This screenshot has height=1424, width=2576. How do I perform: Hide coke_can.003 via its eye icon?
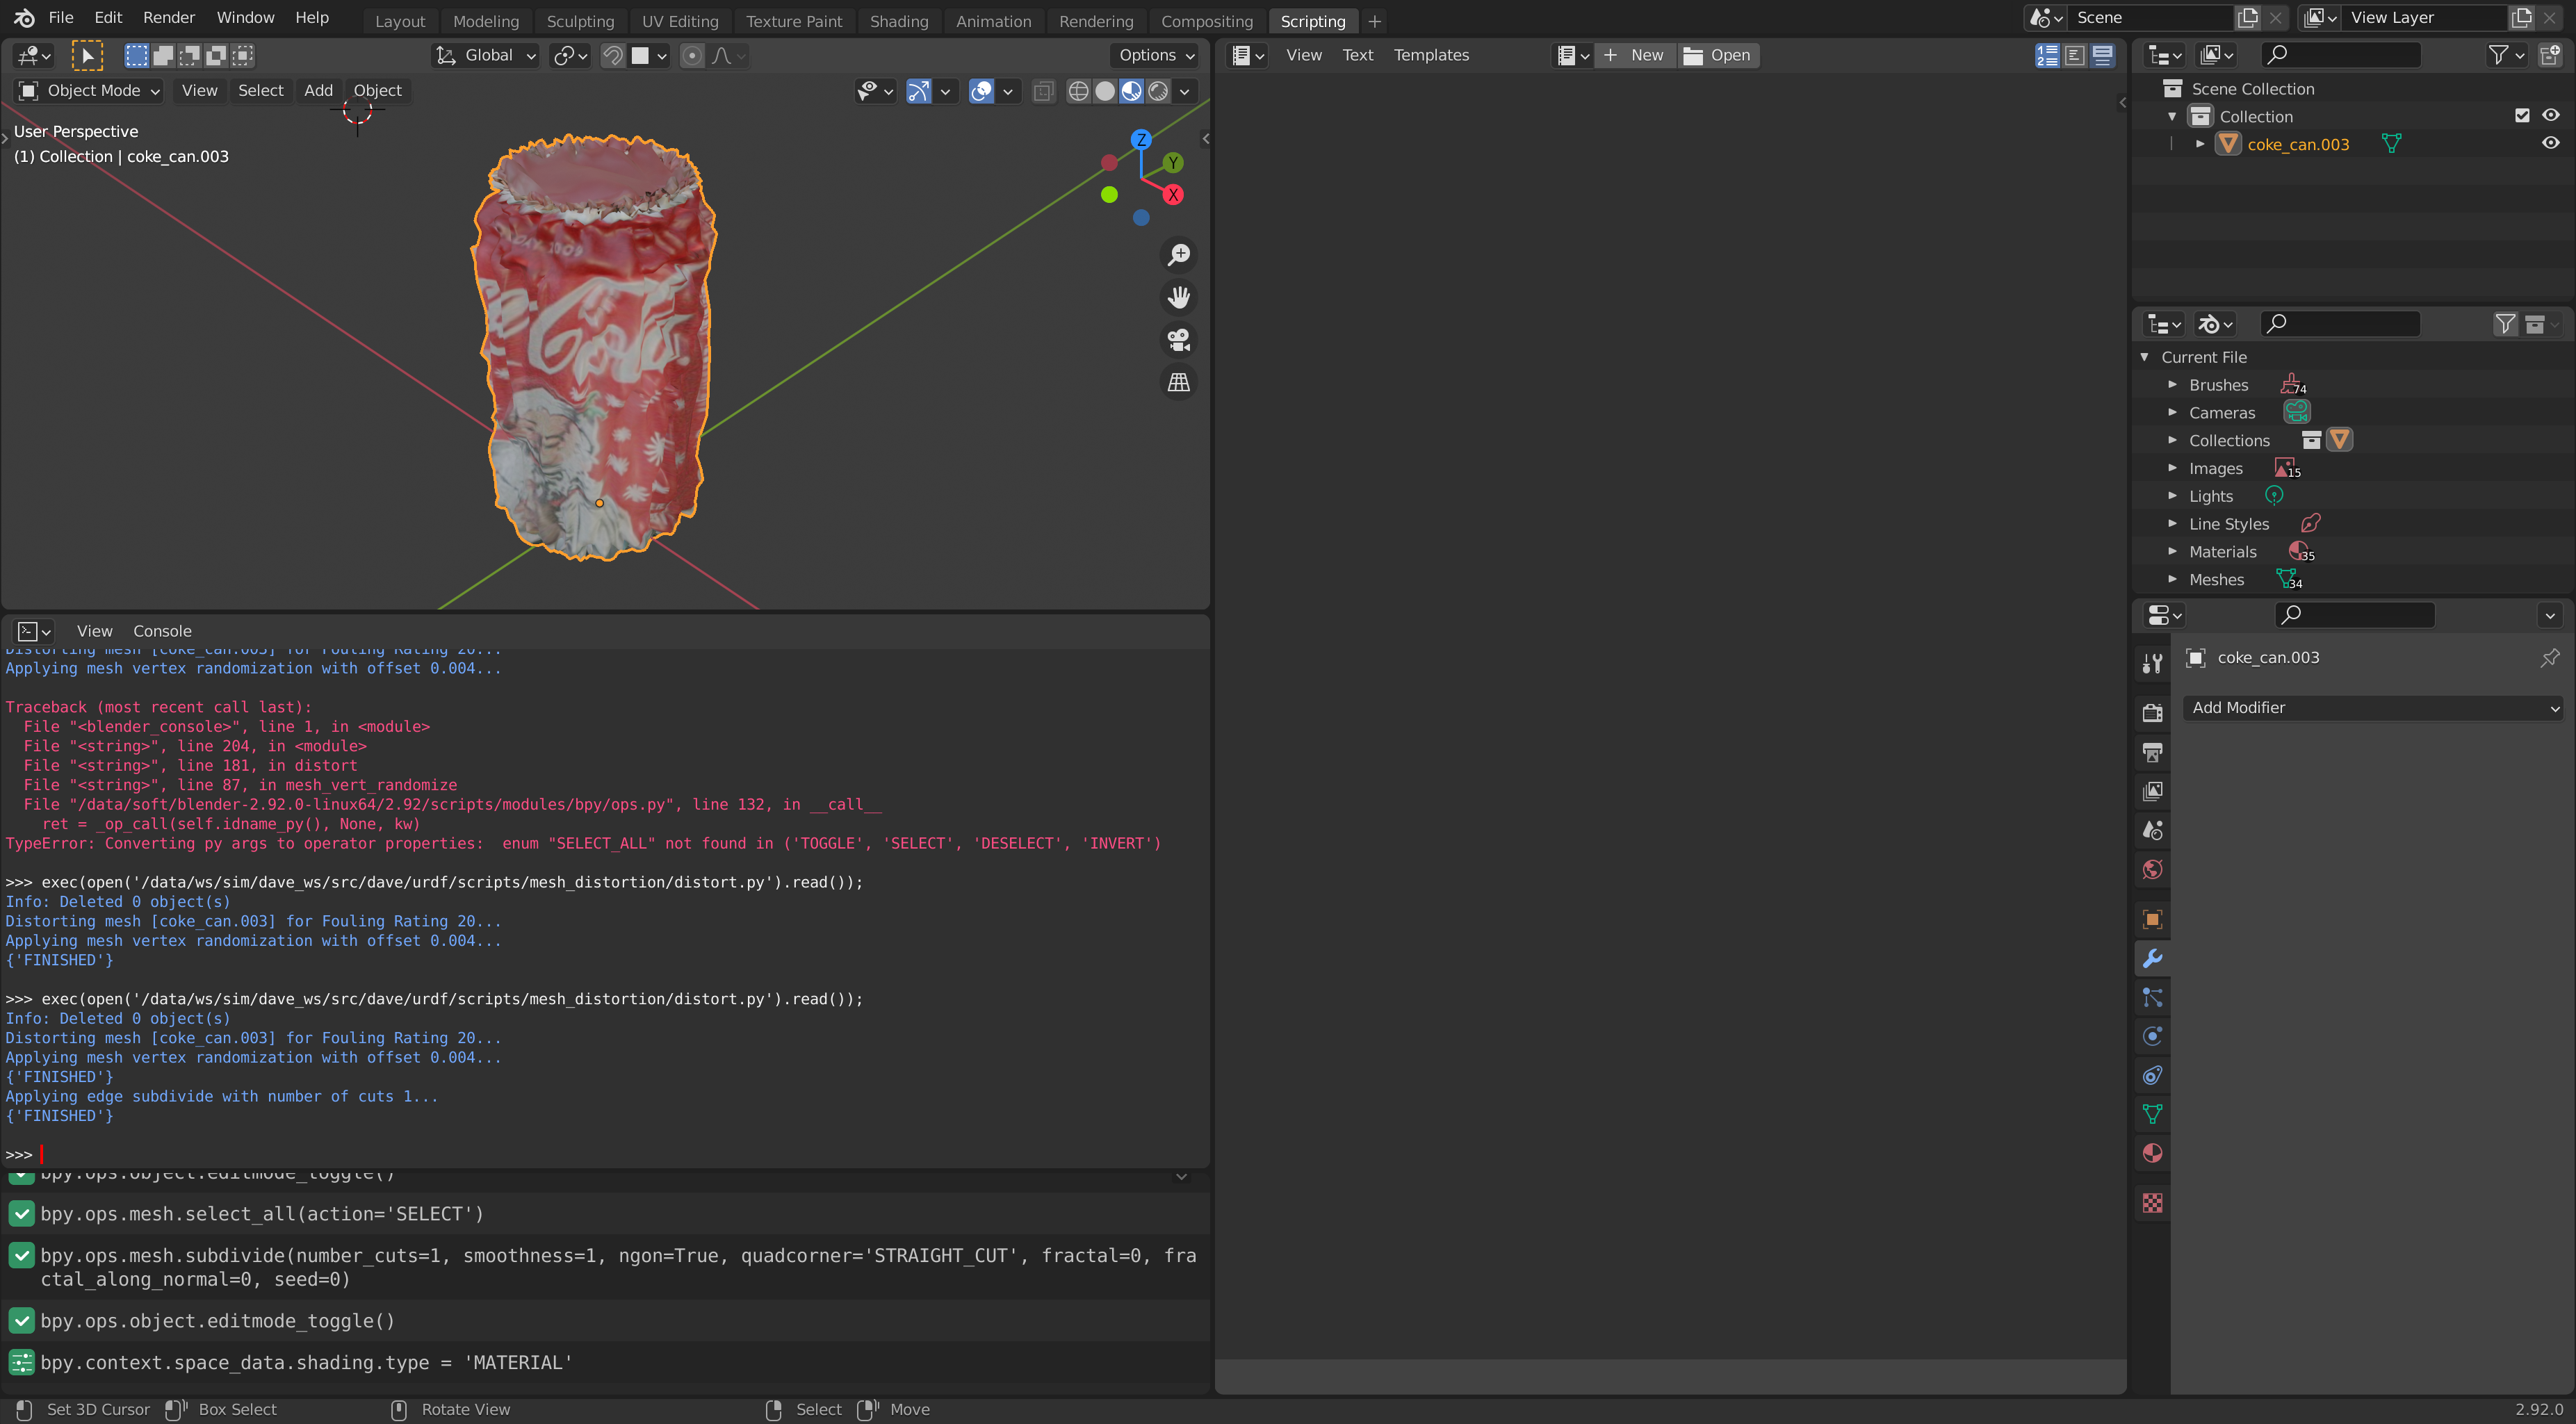(2551, 144)
